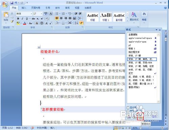Click the Word help question mark icon
Screen dimensions: 169x130
166,8
